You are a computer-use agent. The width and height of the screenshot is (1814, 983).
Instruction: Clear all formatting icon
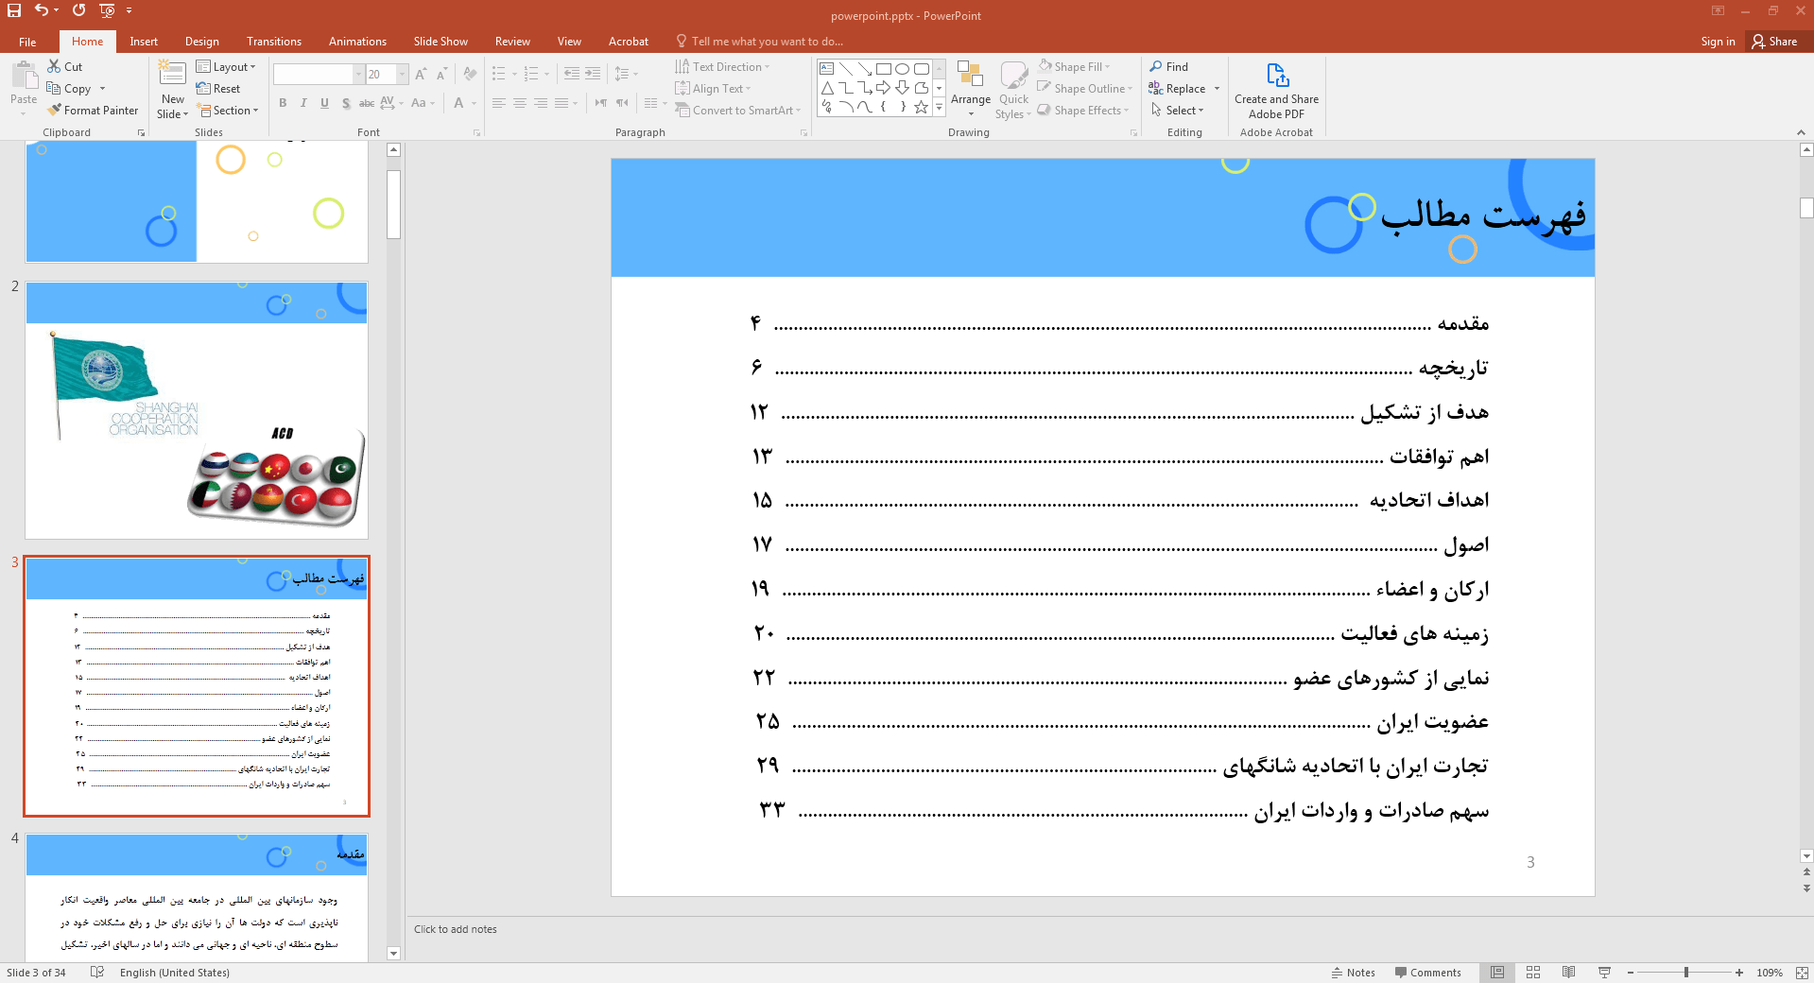pos(470,74)
